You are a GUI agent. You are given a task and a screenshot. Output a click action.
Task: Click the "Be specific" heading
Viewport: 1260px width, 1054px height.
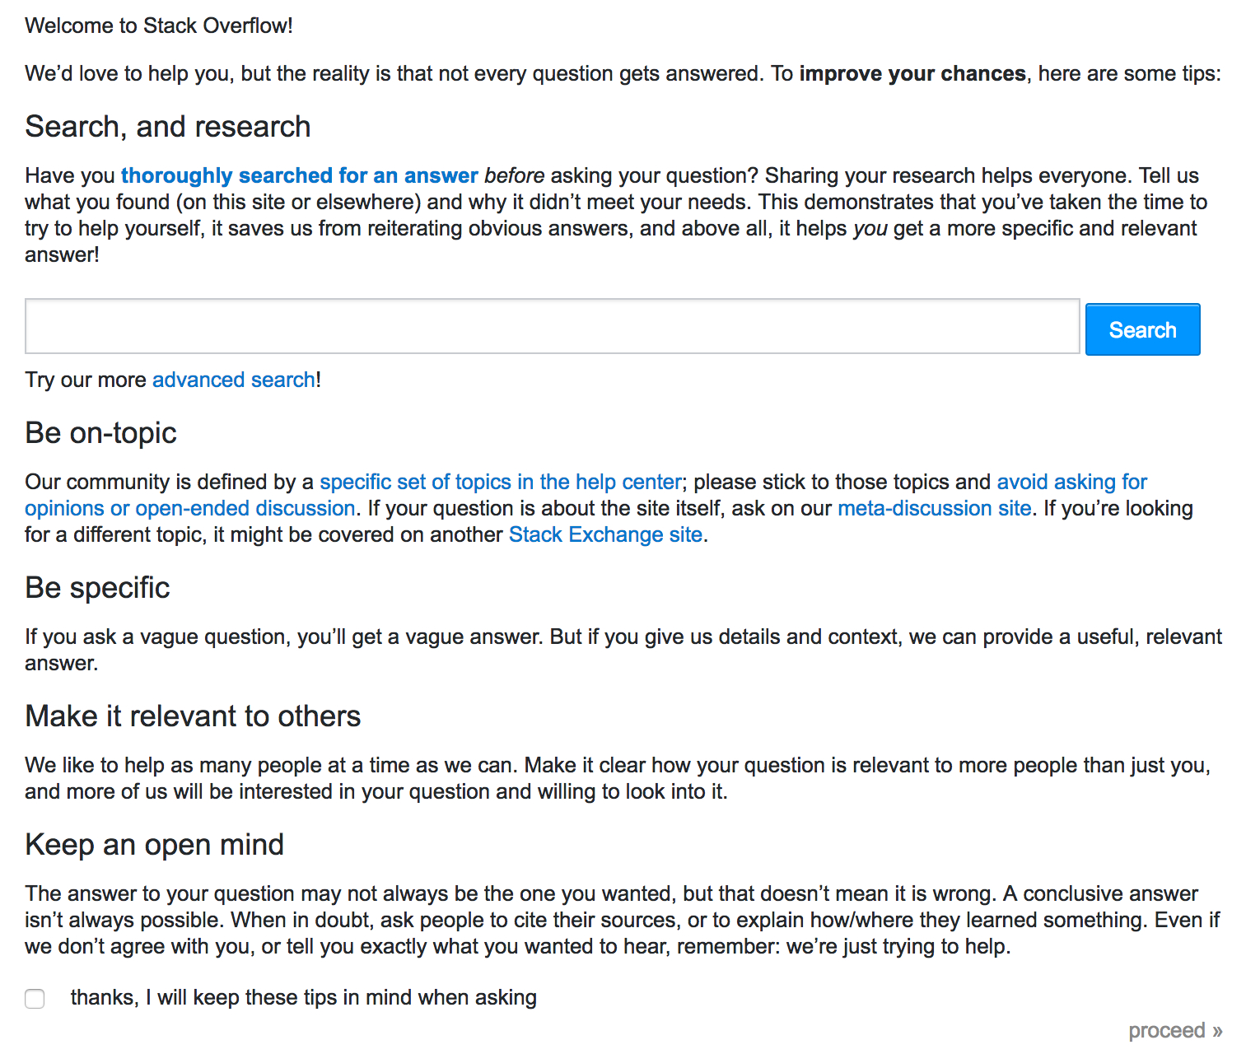tap(97, 588)
